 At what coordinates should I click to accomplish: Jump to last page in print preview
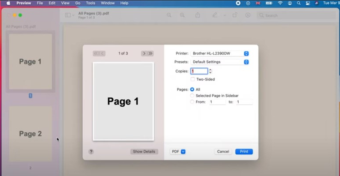(150, 53)
